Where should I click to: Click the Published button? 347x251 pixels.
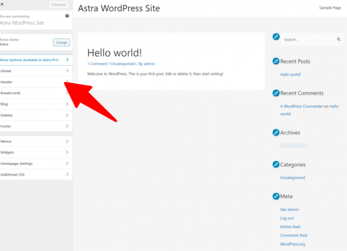click(58, 5)
